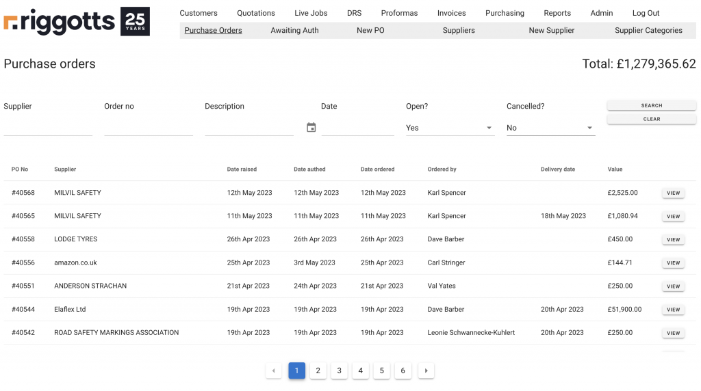The height and width of the screenshot is (391, 701).
Task: View the Elaflex Ltd purchase order
Action: pos(673,310)
